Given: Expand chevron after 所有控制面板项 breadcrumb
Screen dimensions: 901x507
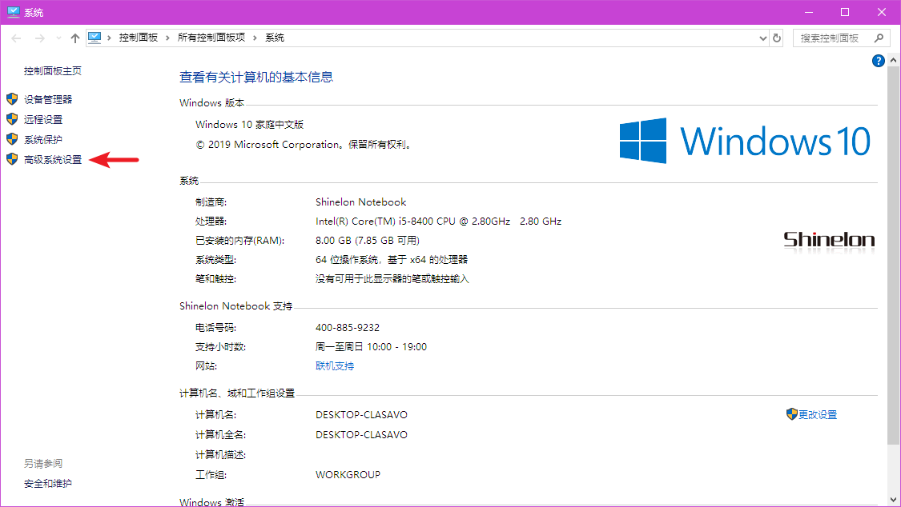Looking at the screenshot, I should point(255,38).
